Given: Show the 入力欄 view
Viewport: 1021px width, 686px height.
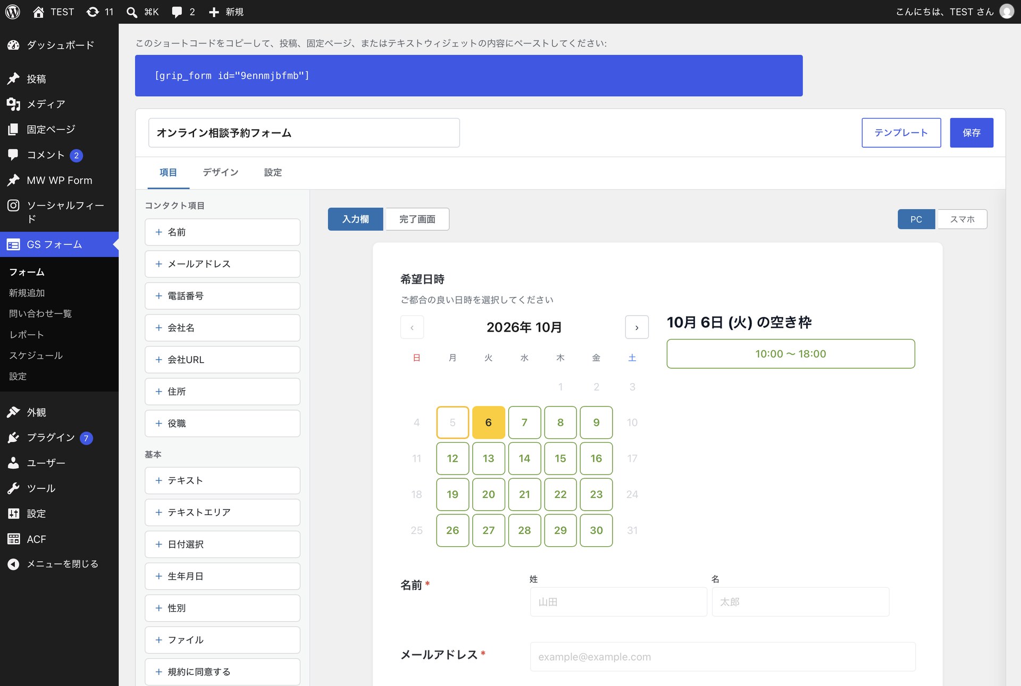Looking at the screenshot, I should (355, 219).
